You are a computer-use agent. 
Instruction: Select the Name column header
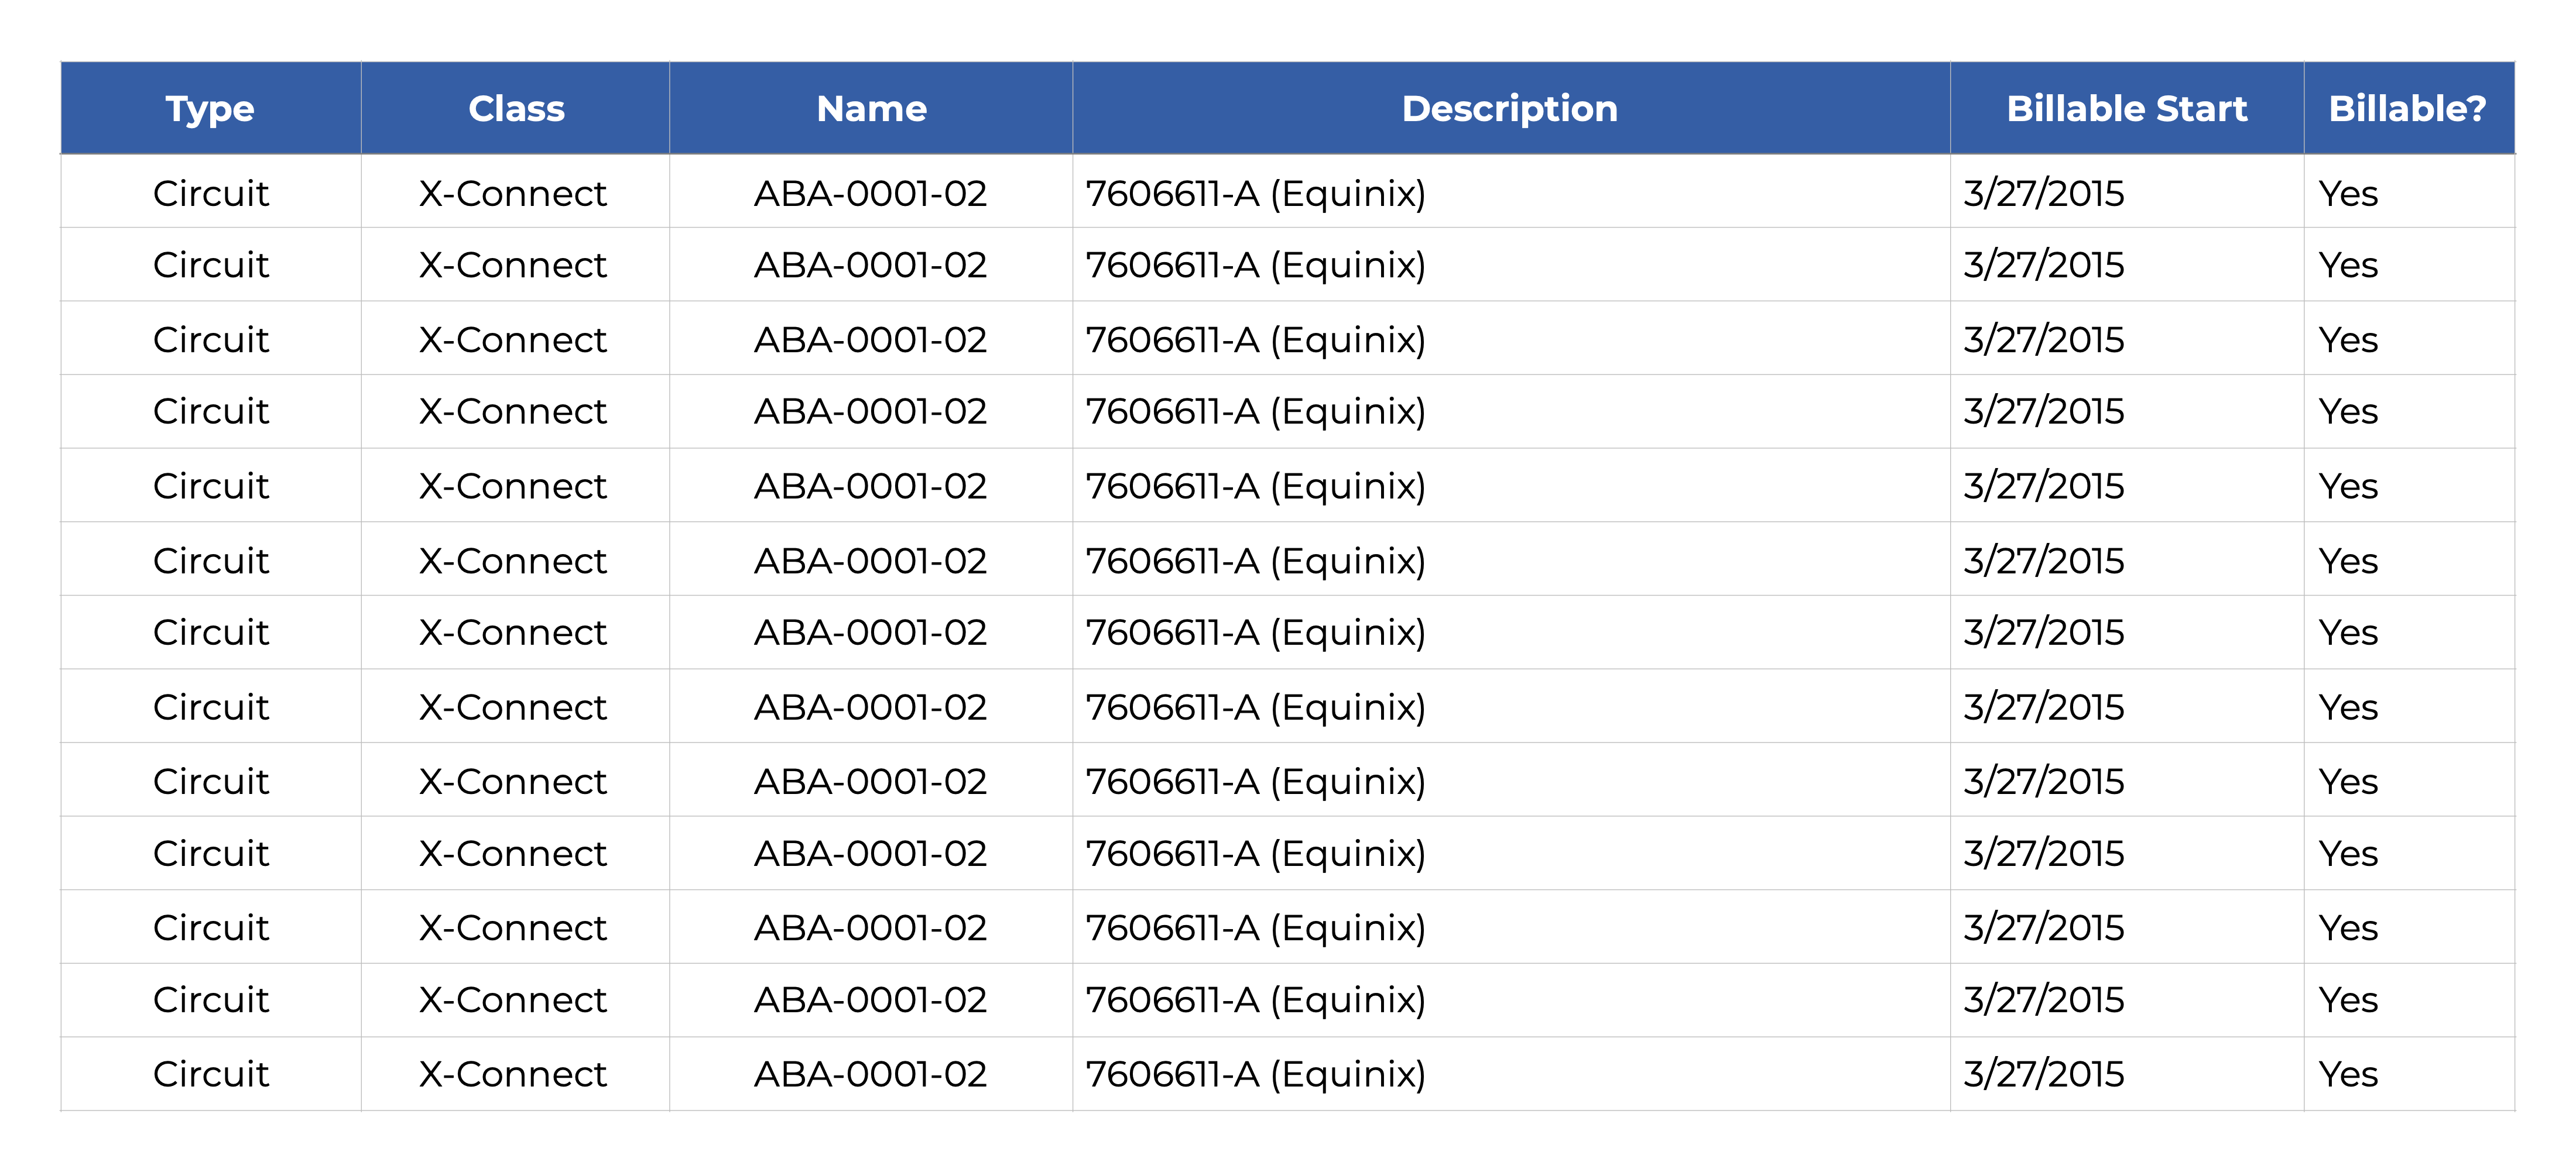click(871, 109)
